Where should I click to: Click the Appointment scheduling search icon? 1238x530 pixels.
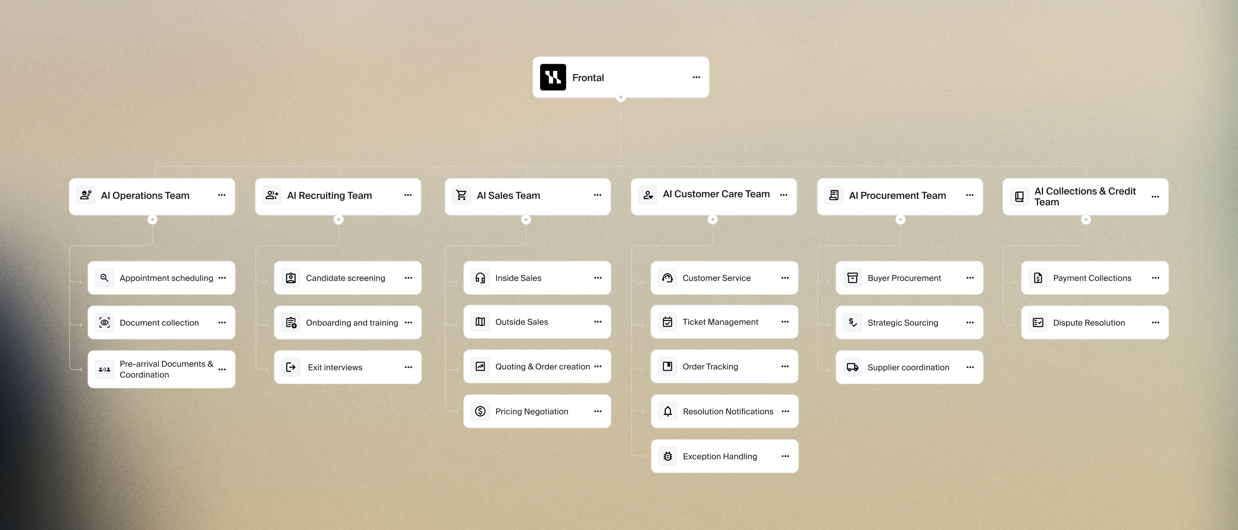click(x=104, y=278)
